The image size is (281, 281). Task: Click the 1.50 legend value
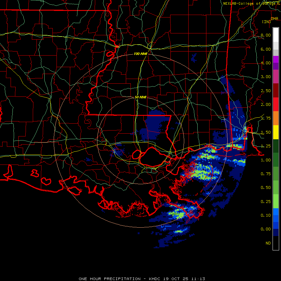(266, 132)
